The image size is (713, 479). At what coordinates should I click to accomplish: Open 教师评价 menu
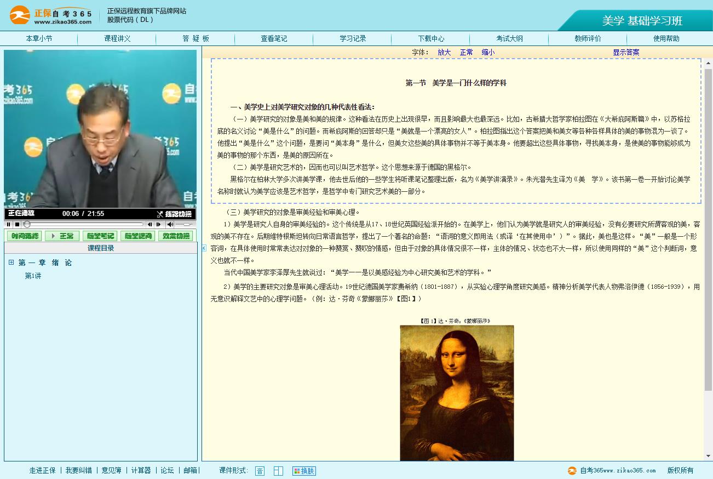pyautogui.click(x=588, y=38)
